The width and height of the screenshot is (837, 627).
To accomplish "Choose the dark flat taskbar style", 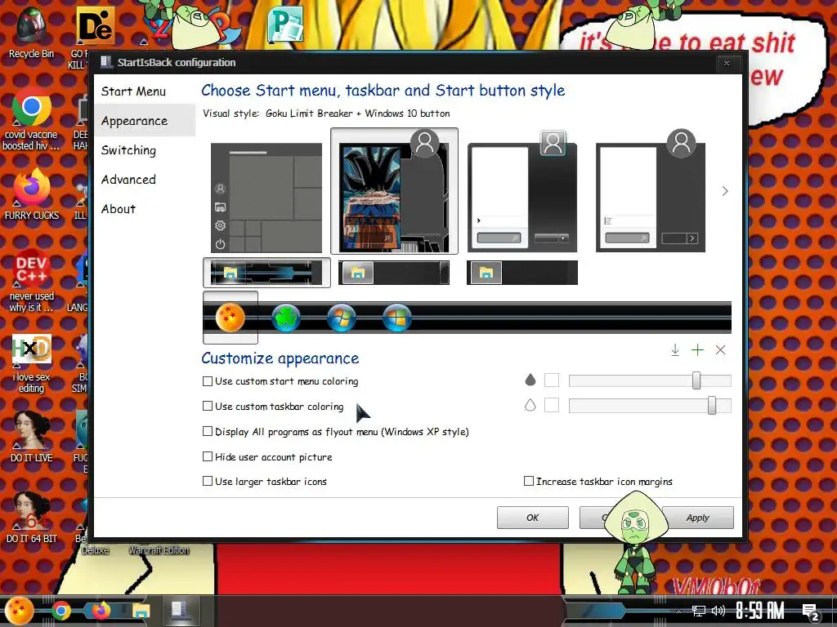I will 522,273.
